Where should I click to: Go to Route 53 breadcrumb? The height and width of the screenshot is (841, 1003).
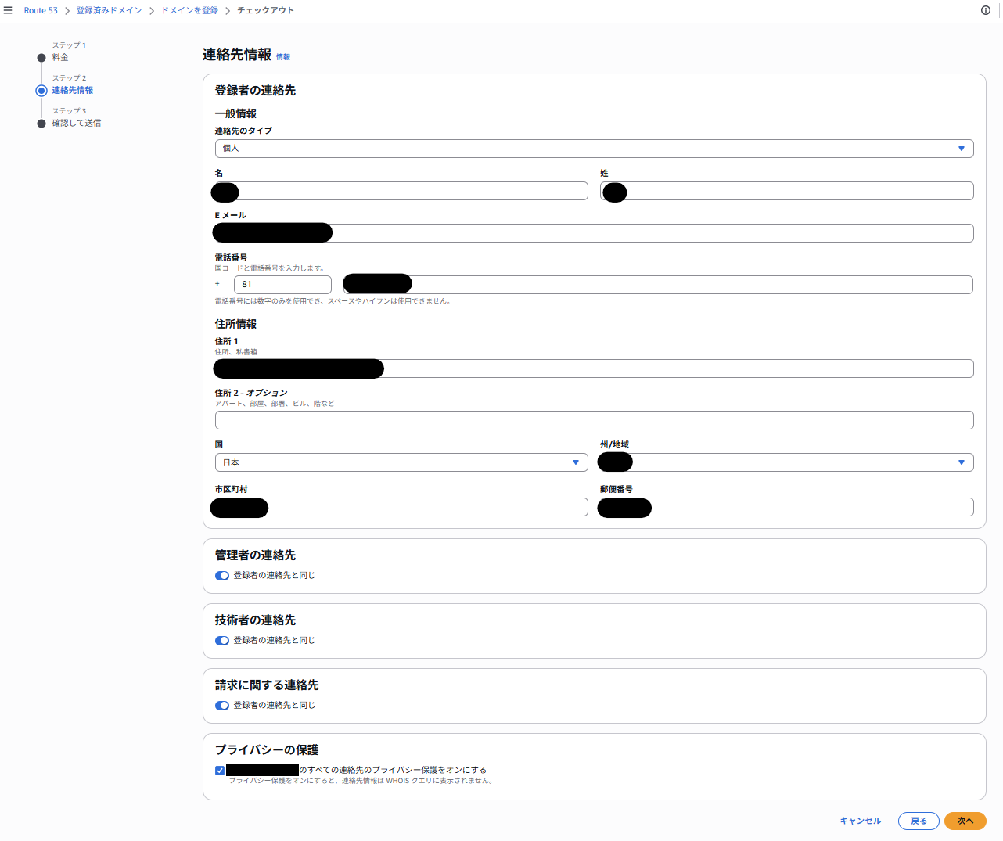41,10
